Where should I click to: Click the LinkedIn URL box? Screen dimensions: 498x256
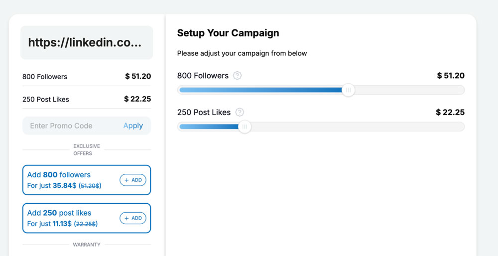click(86, 43)
